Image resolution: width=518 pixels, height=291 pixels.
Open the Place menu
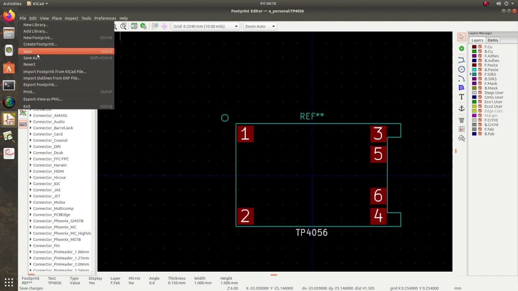point(57,18)
